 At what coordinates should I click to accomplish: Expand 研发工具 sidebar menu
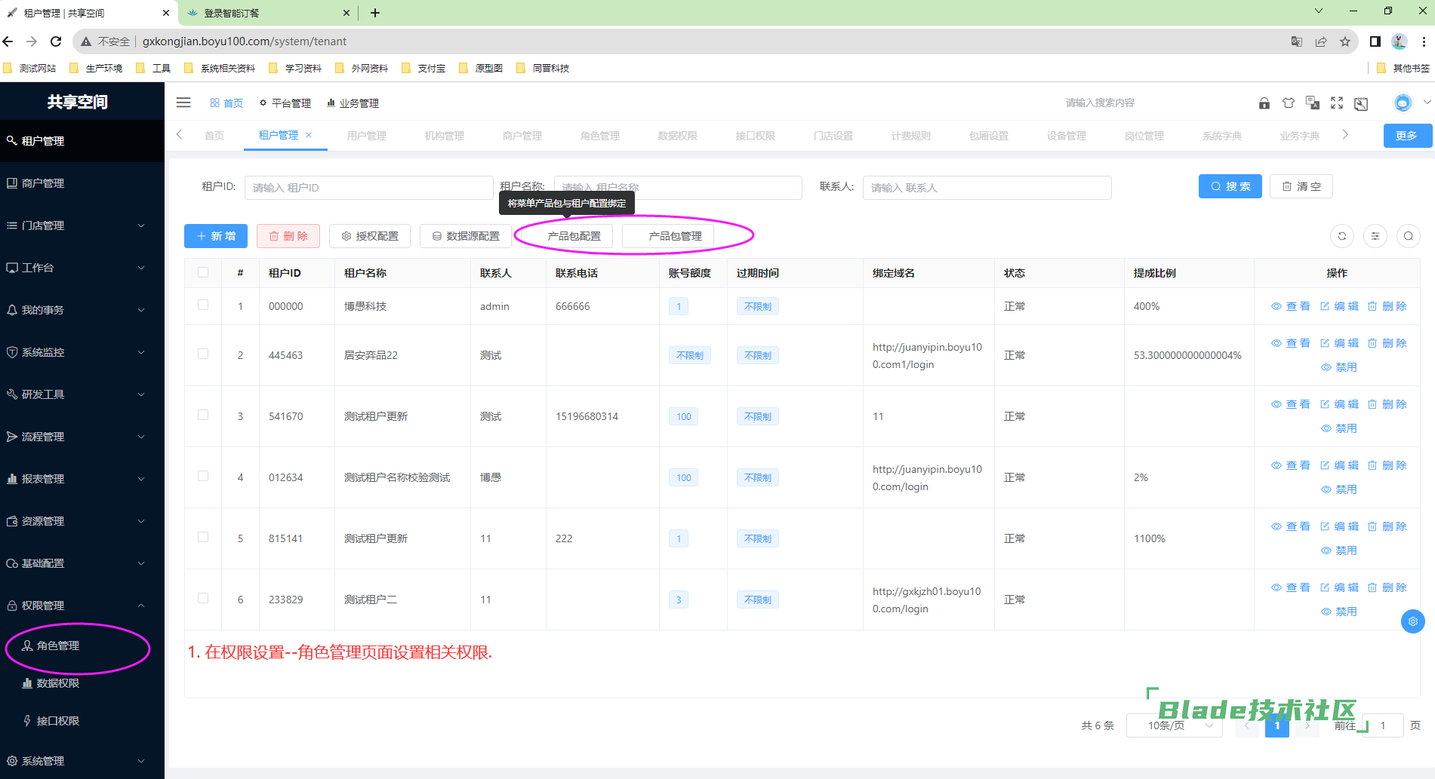(82, 394)
